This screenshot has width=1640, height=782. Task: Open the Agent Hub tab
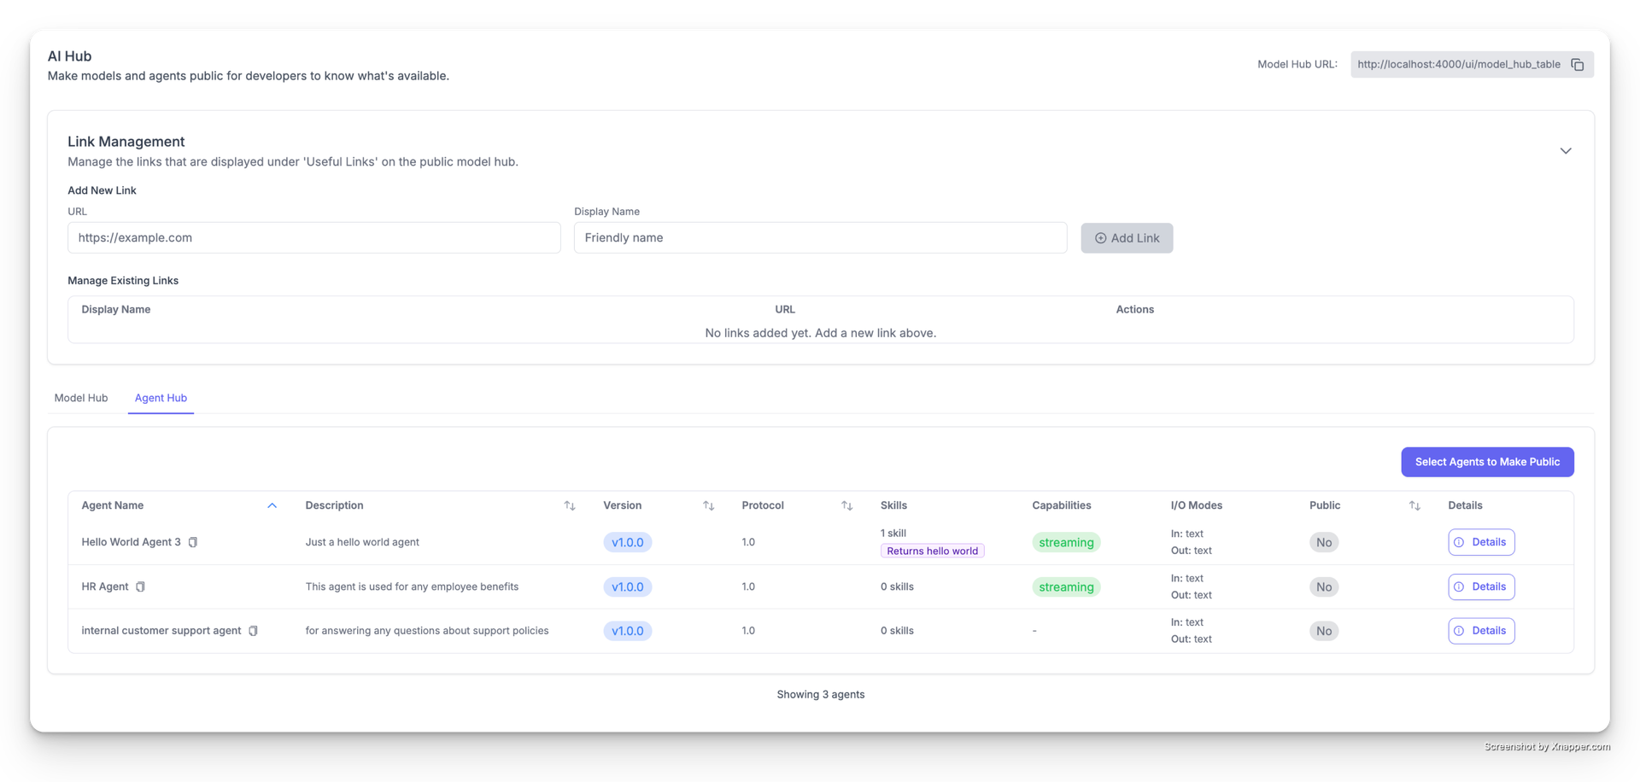pos(161,398)
